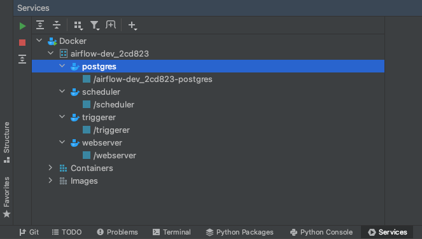The image size is (422, 239).
Task: Open the Group By options icon
Action: pos(78,25)
